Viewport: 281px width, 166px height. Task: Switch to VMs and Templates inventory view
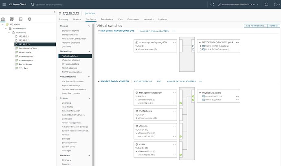12,19
